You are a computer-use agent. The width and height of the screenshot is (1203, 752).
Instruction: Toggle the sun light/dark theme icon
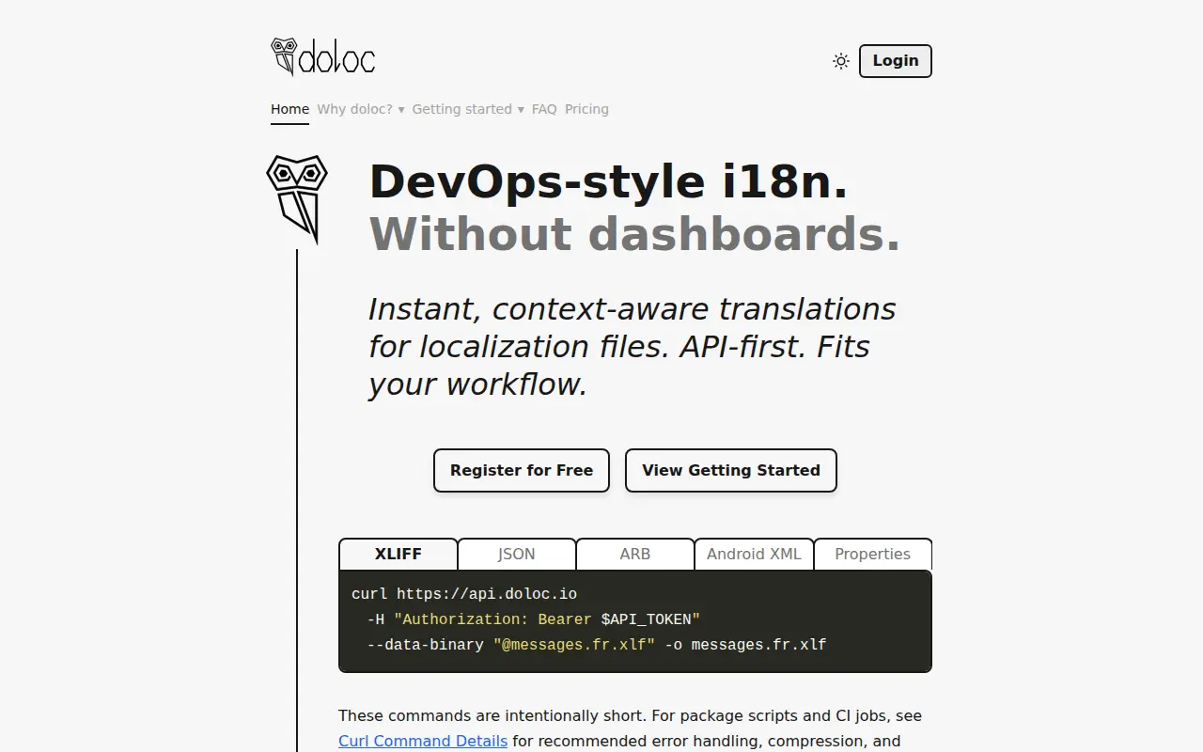841,61
